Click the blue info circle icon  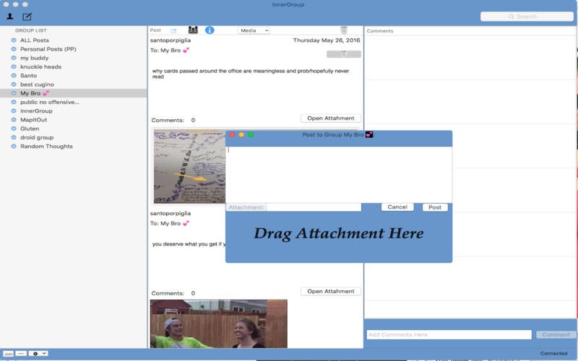coord(210,30)
